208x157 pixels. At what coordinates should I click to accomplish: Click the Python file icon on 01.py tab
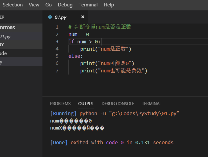[x=50, y=17]
